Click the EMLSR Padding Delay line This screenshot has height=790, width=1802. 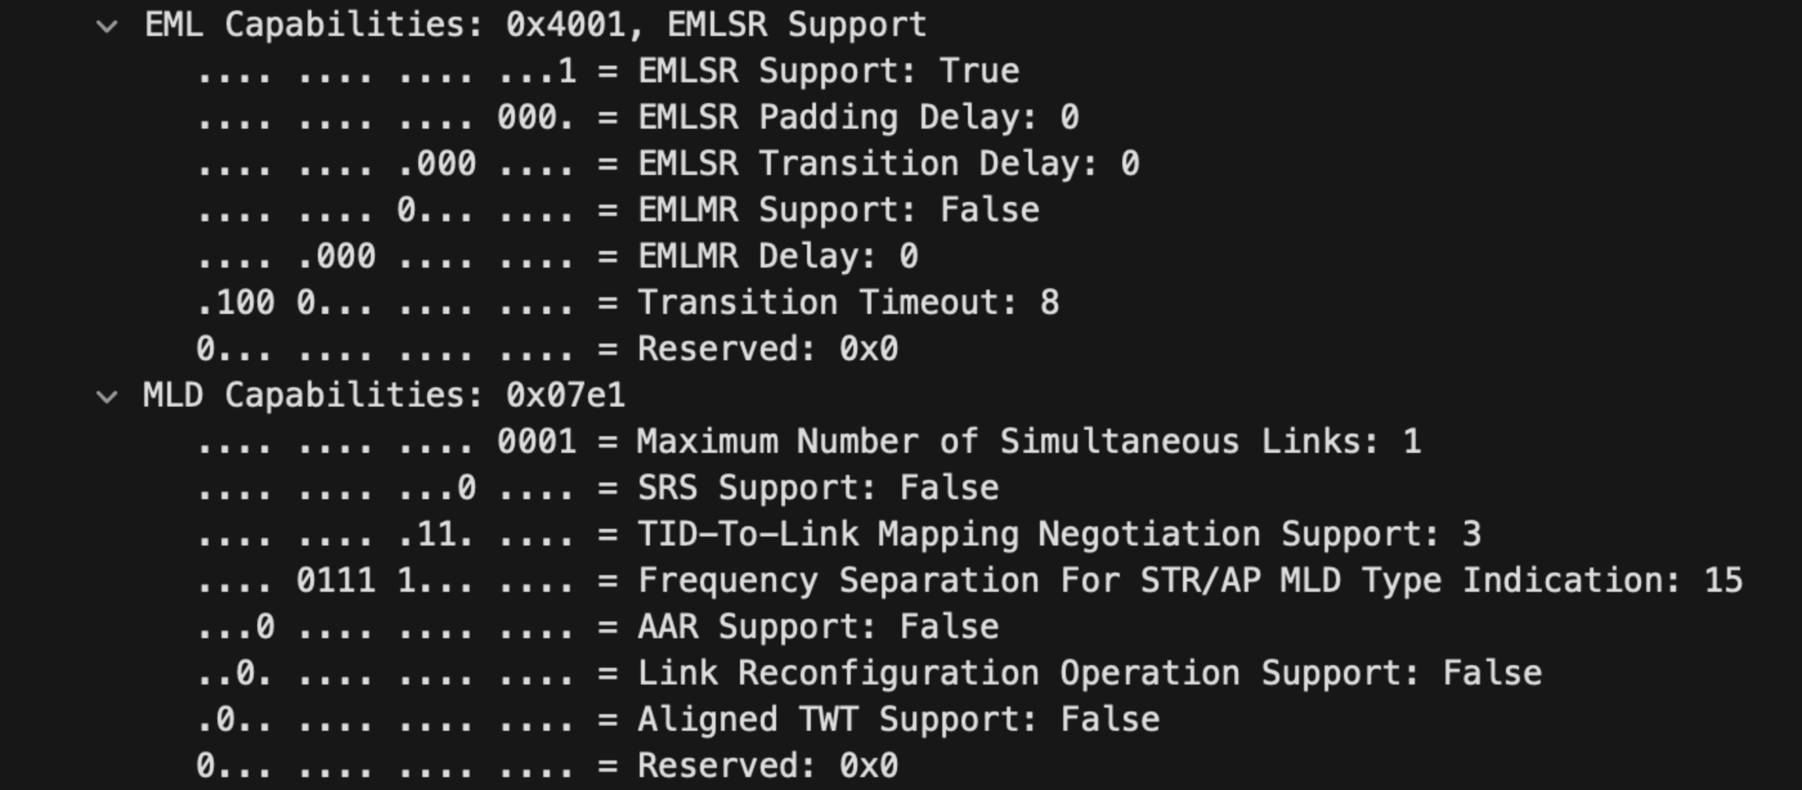[858, 117]
